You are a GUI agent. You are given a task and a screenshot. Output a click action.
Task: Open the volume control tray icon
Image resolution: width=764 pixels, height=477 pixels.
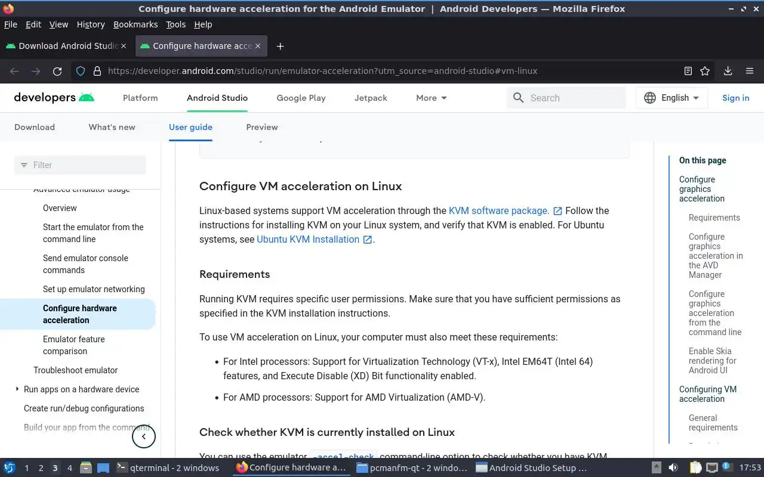[x=673, y=467]
